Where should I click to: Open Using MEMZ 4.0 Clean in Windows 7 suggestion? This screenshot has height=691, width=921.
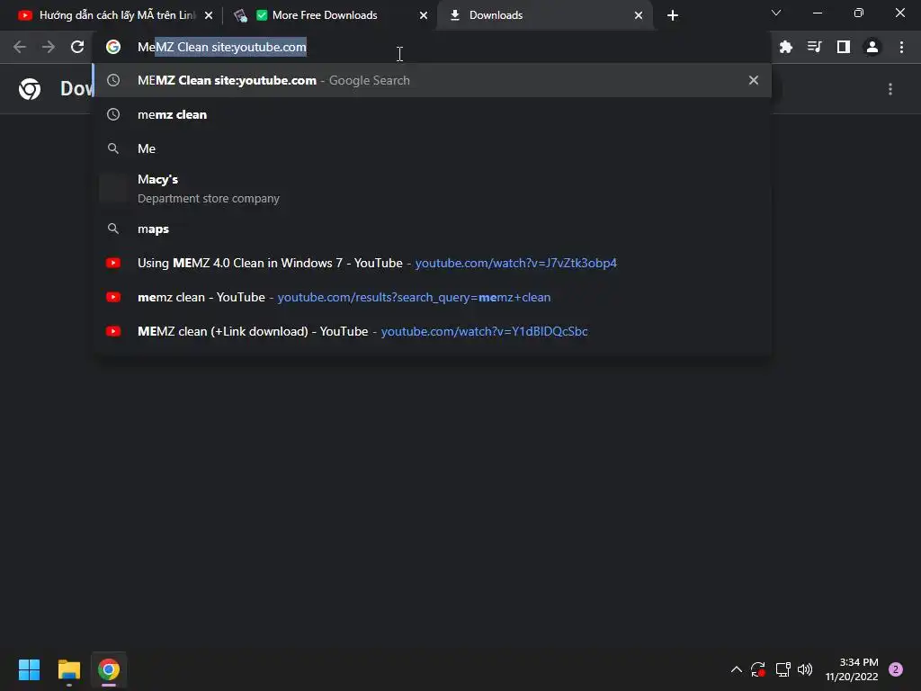[433, 263]
